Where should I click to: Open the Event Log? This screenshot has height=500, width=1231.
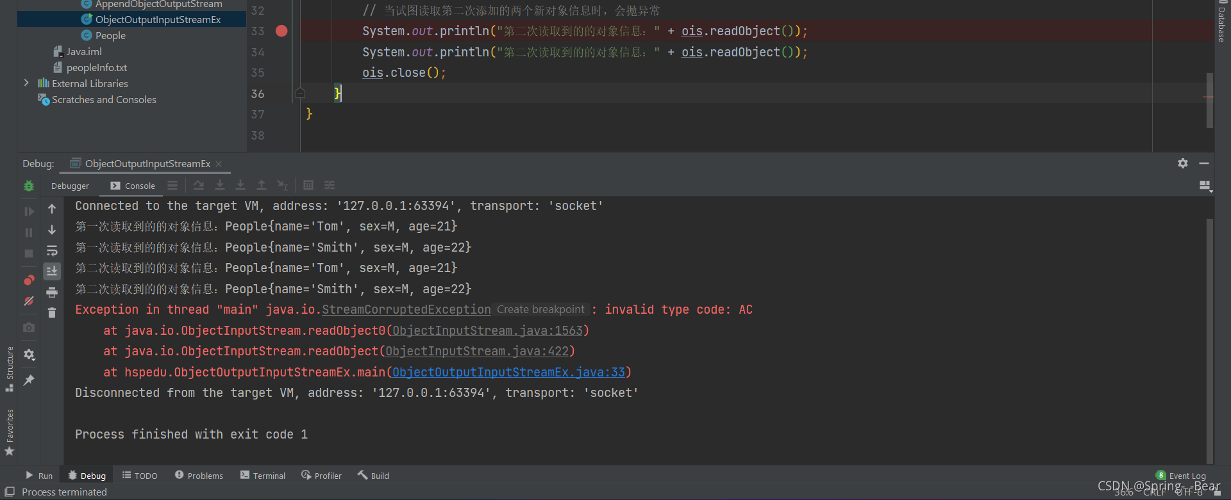[1181, 476]
